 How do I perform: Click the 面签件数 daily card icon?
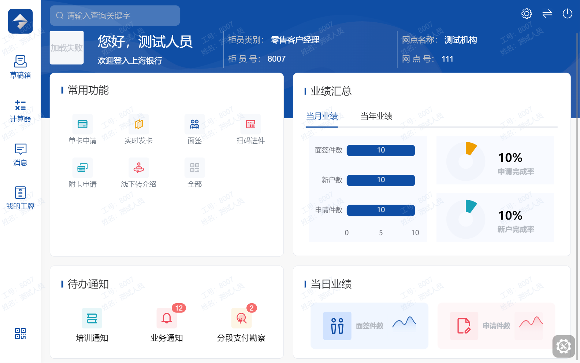[x=337, y=326]
